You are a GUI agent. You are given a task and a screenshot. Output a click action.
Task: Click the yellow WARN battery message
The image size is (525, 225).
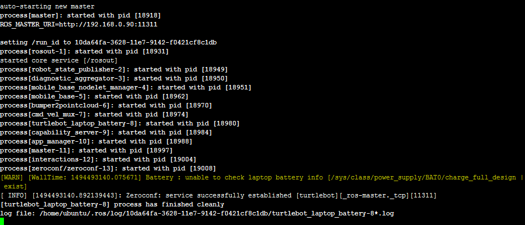[x=262, y=182]
